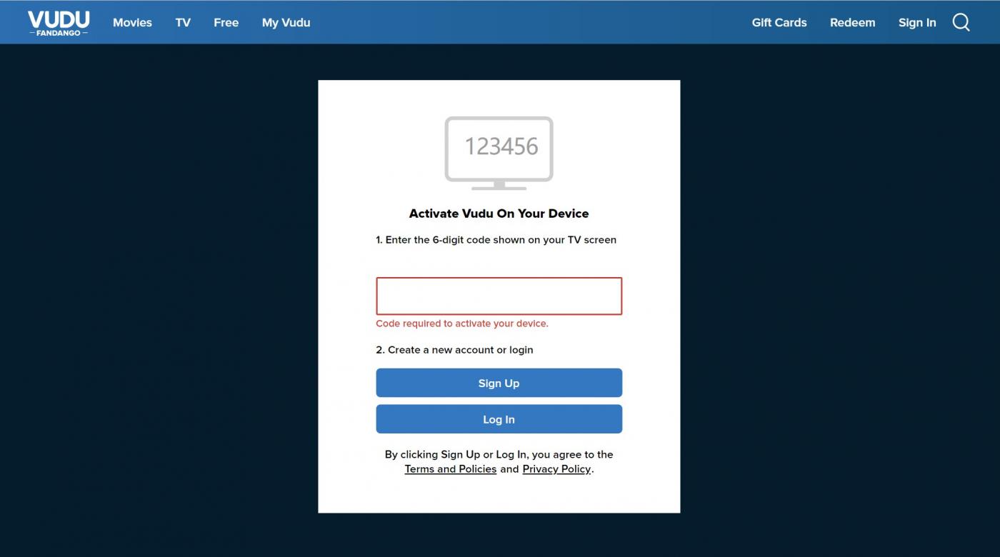Open the Movies menu

pyautogui.click(x=132, y=23)
